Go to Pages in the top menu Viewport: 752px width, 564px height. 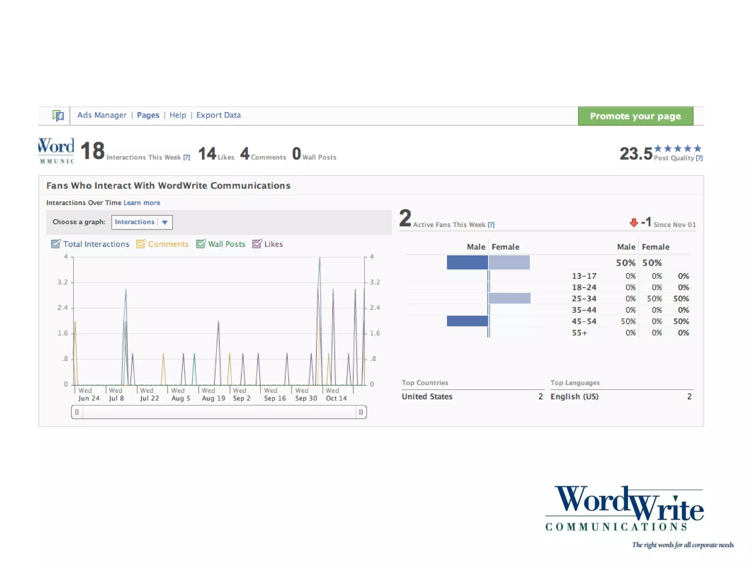click(148, 115)
